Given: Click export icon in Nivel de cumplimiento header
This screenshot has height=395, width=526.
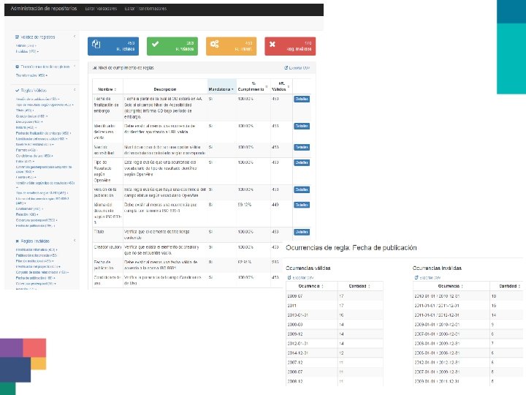Looking at the screenshot, I should 286,68.
